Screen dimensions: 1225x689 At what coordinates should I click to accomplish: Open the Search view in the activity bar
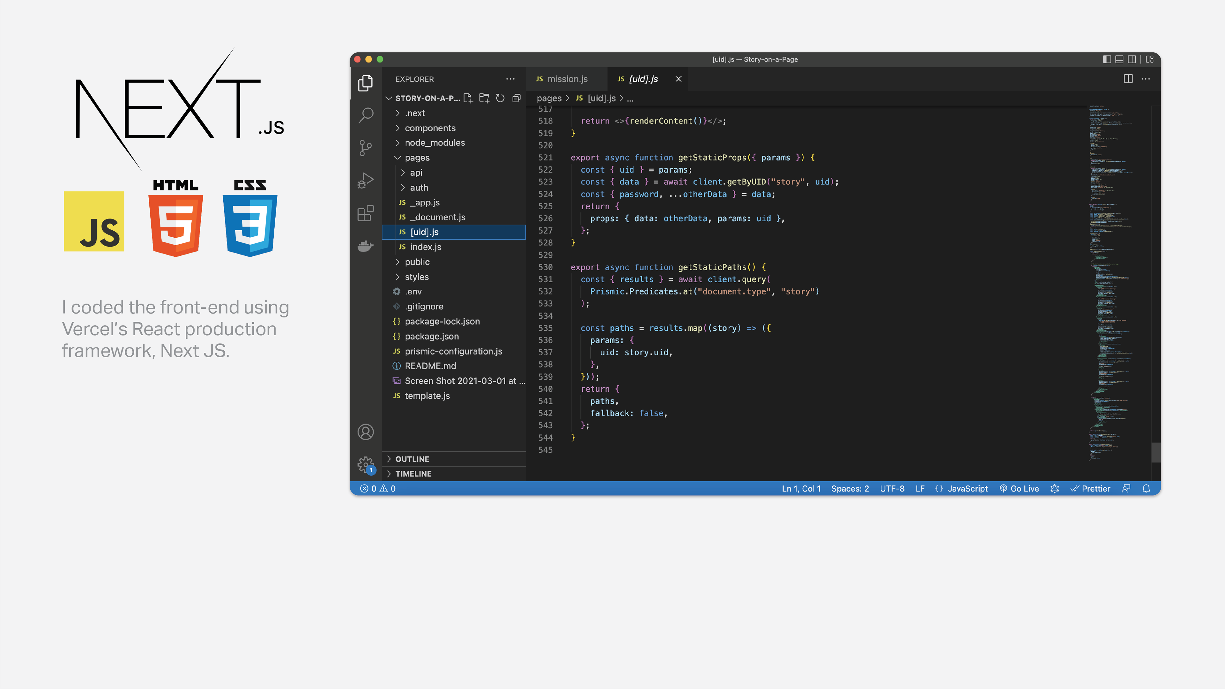coord(365,115)
